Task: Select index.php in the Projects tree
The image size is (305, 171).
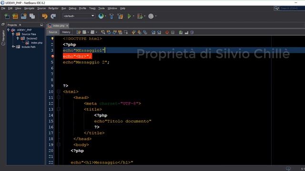Action: pyautogui.click(x=37, y=43)
